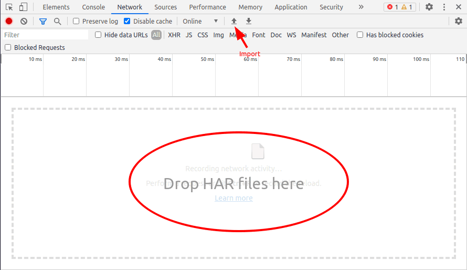The height and width of the screenshot is (270, 467).
Task: Check Has blocked cookies
Action: [360, 35]
